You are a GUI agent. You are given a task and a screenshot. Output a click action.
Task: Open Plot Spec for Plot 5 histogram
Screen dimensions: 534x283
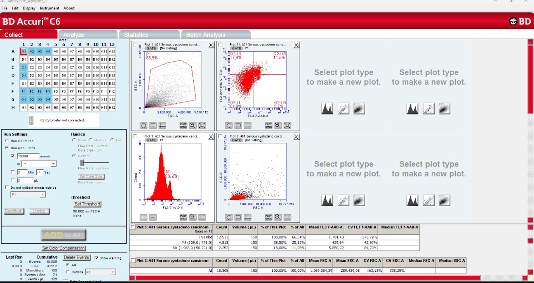point(183,217)
